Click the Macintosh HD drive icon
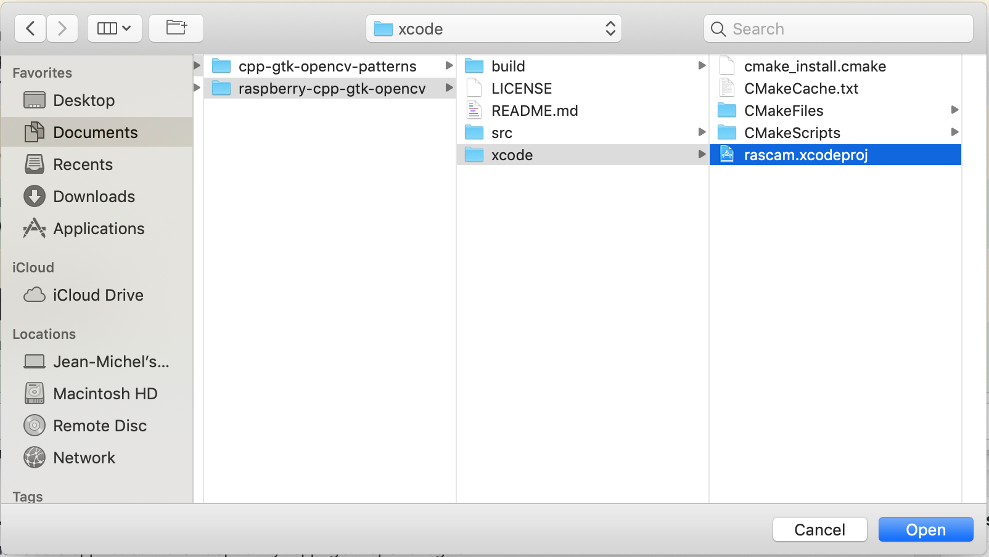This screenshot has width=989, height=557. point(35,393)
